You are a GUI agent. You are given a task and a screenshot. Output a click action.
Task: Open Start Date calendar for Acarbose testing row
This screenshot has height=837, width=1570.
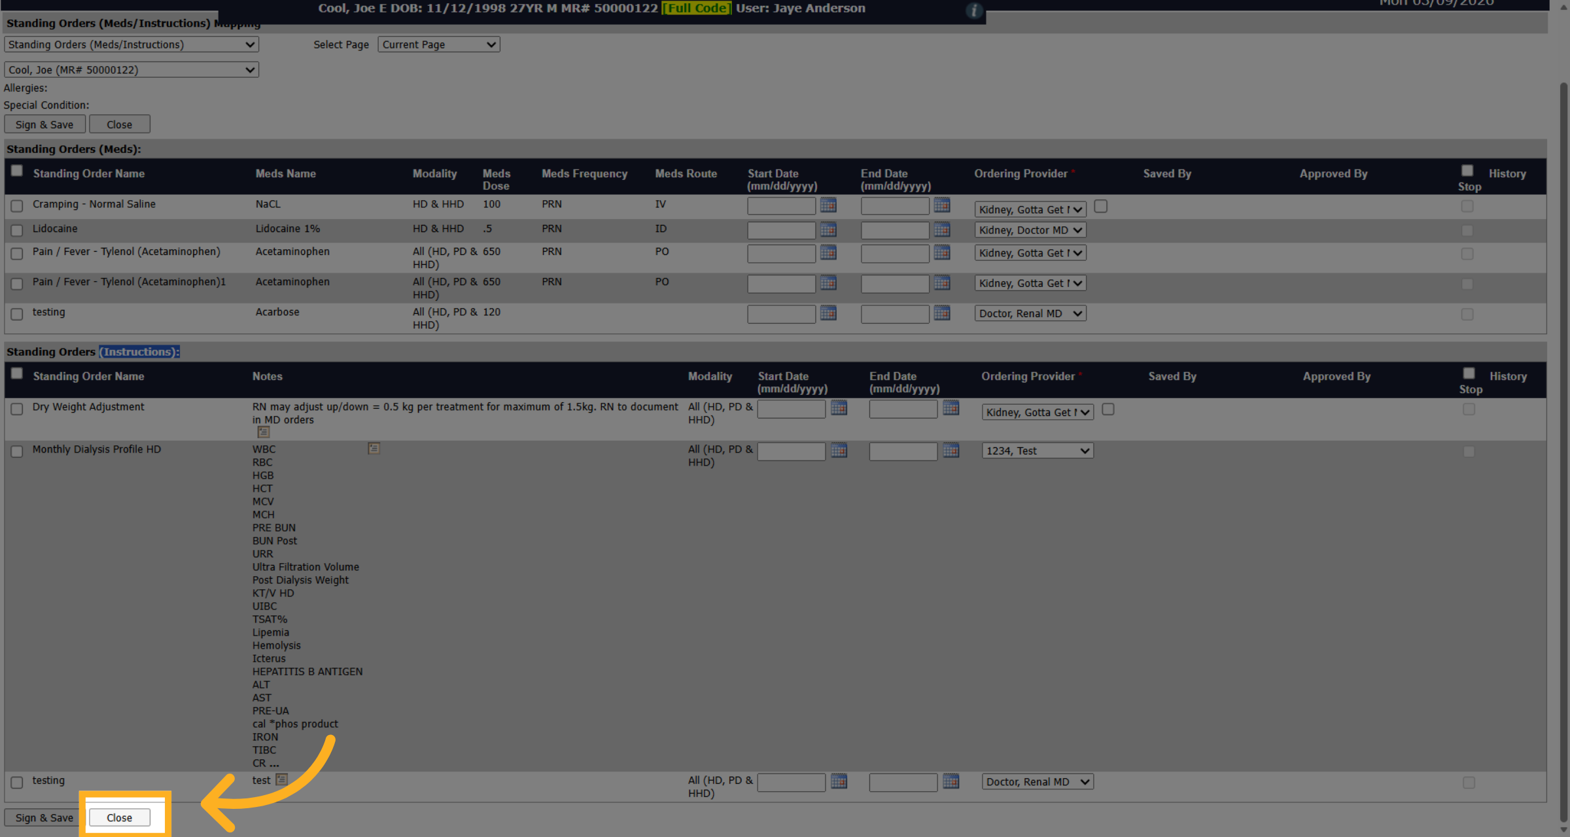828,313
